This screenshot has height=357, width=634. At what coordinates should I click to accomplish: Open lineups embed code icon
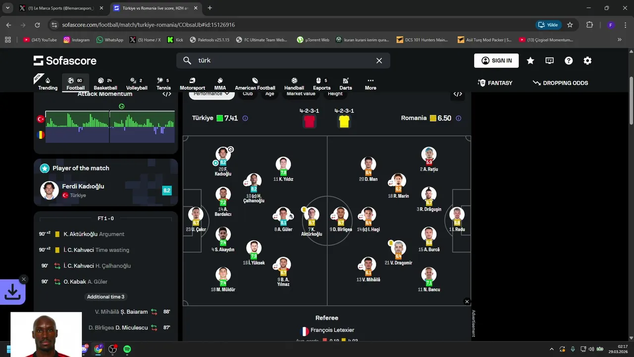(x=458, y=94)
